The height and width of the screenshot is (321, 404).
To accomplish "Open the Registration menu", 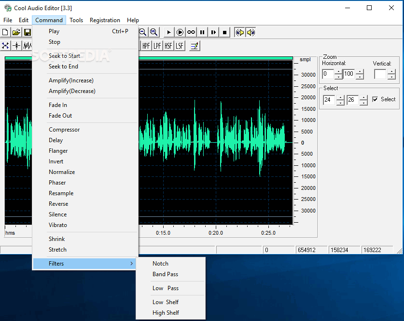I will click(x=105, y=20).
